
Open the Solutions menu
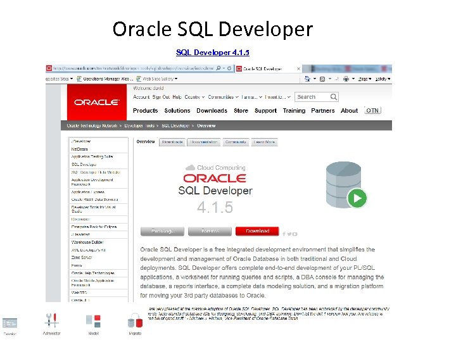177,111
